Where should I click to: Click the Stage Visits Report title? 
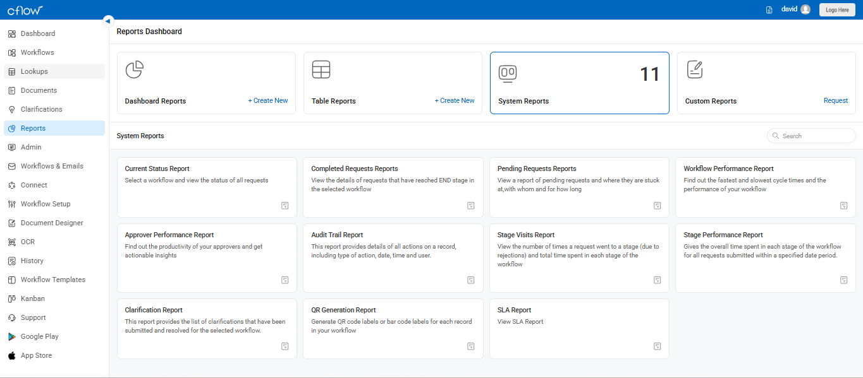[x=526, y=235]
